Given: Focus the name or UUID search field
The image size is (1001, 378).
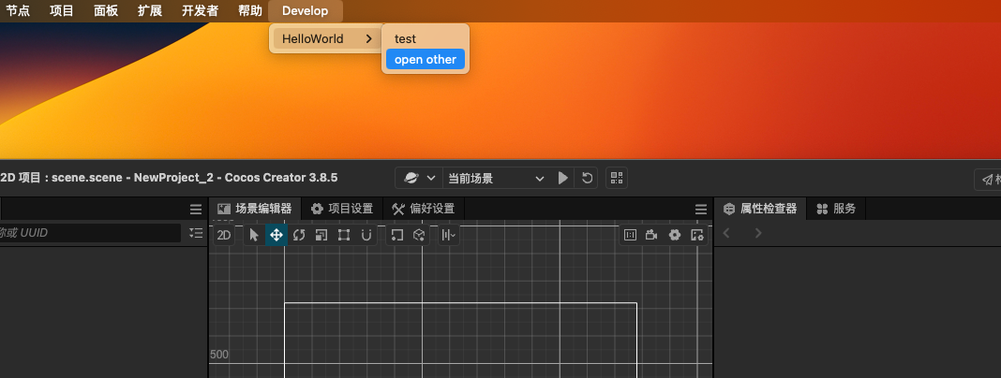Looking at the screenshot, I should point(90,233).
